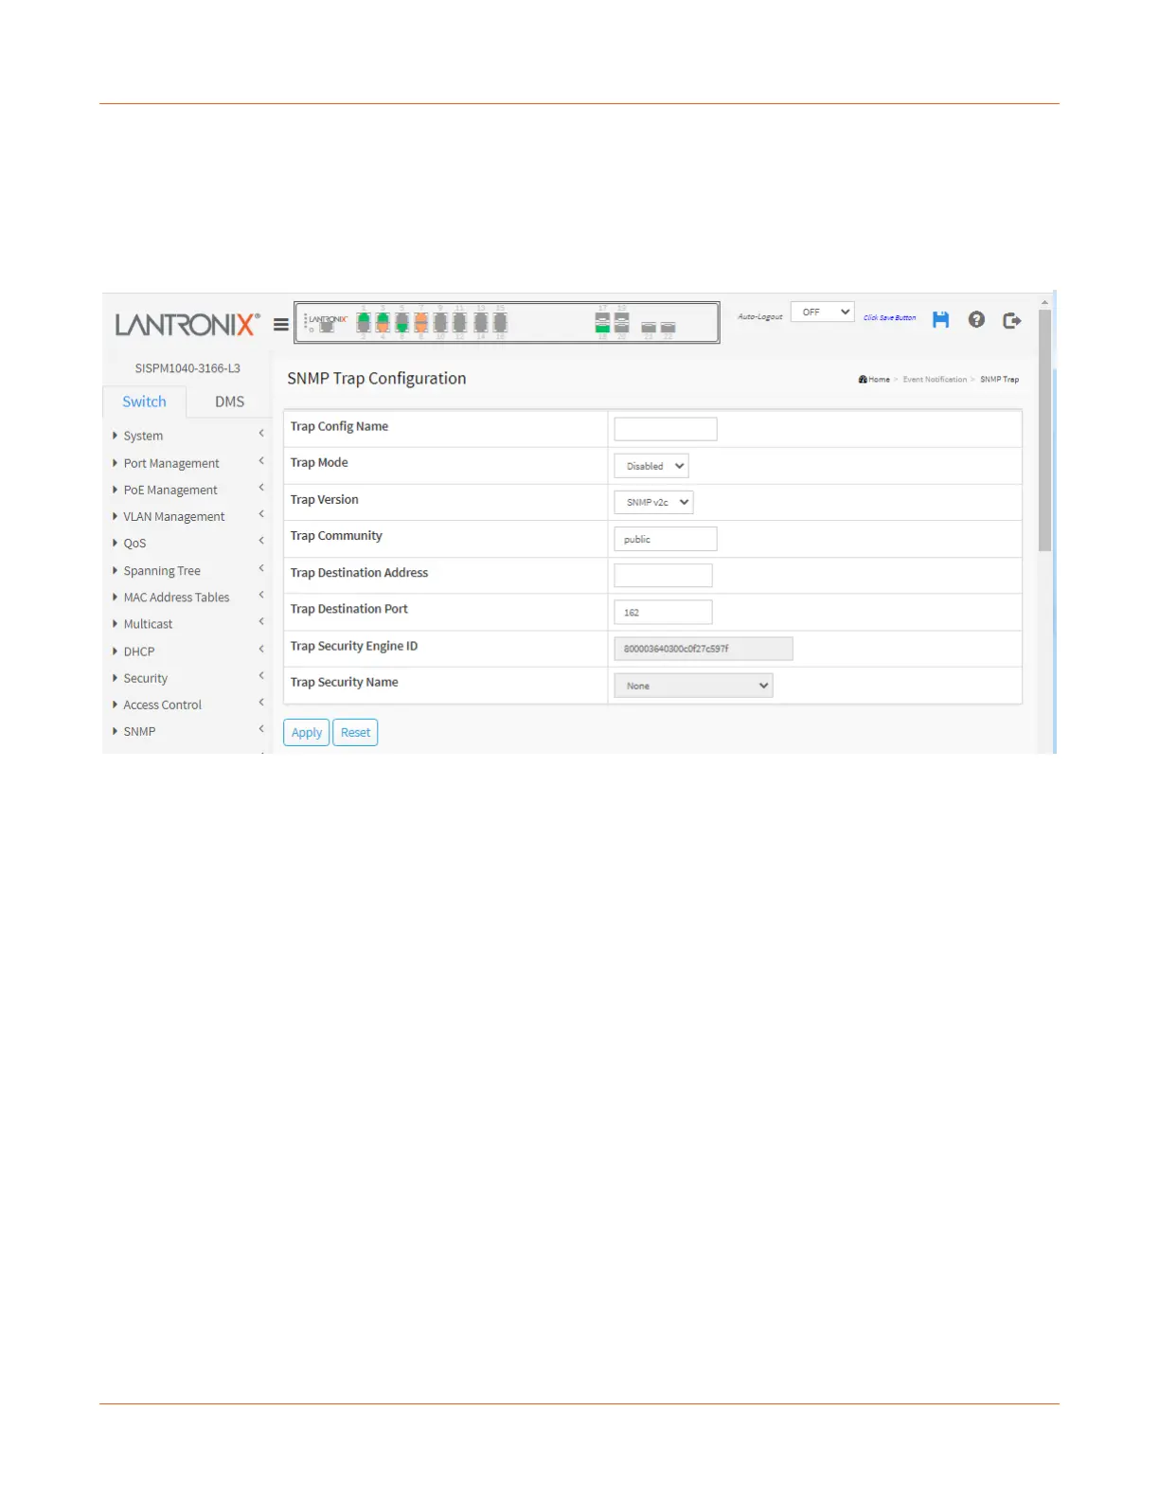Click the 'Trap Community' label
This screenshot has width=1159, height=1500.
coord(336,536)
